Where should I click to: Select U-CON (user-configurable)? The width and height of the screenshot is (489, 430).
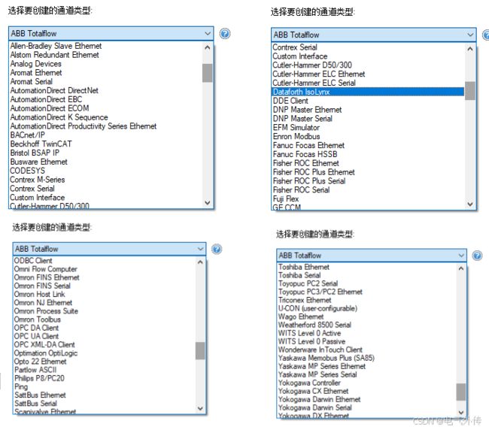click(x=317, y=308)
